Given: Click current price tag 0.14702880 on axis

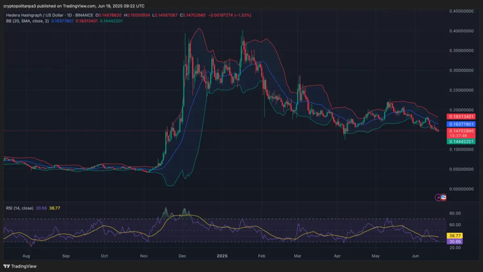Looking at the screenshot, I should 461,131.
